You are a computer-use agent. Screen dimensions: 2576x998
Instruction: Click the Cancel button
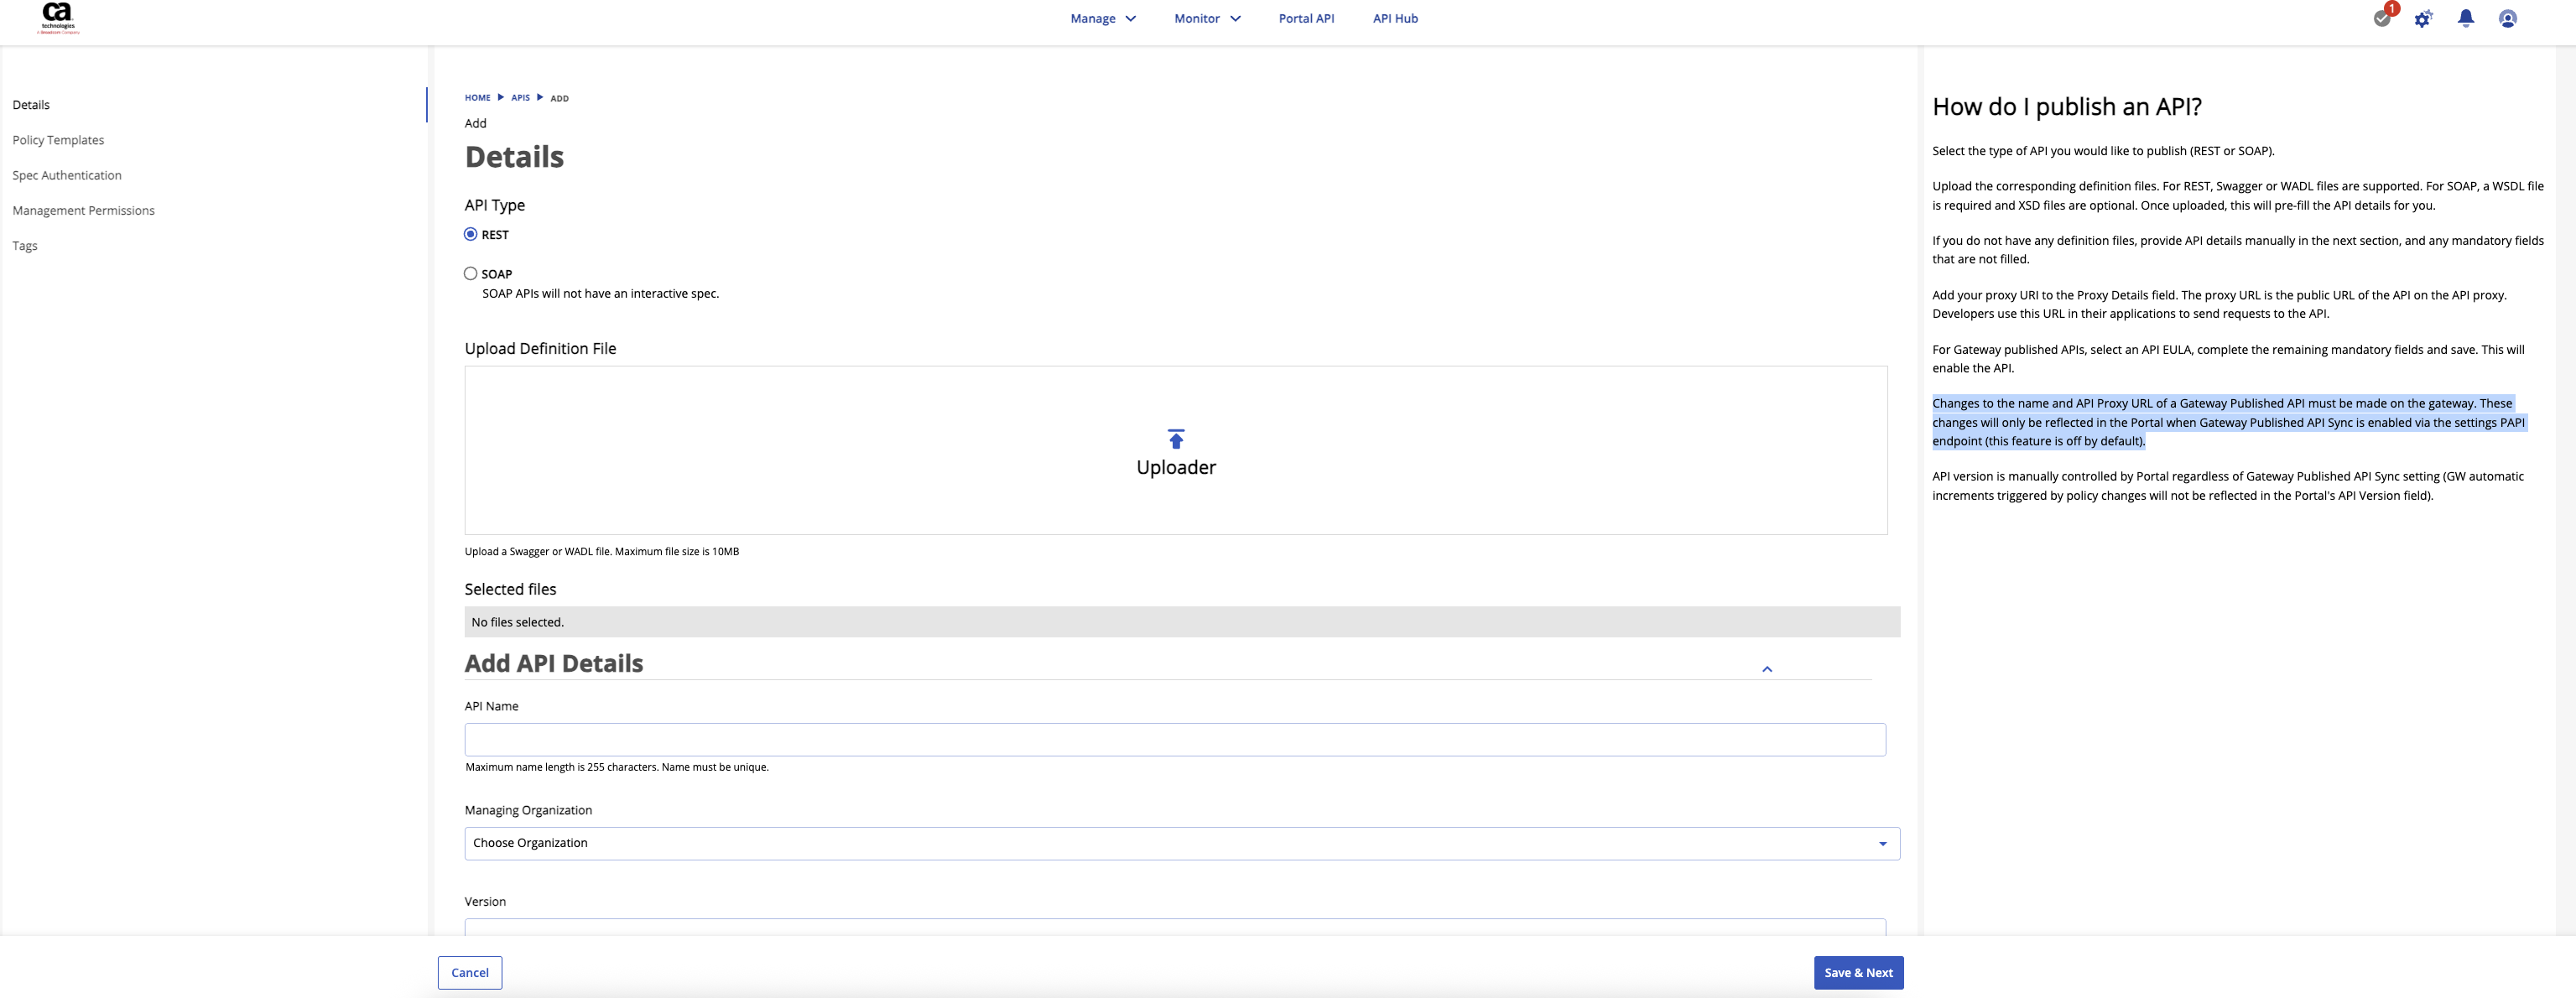pyautogui.click(x=470, y=972)
